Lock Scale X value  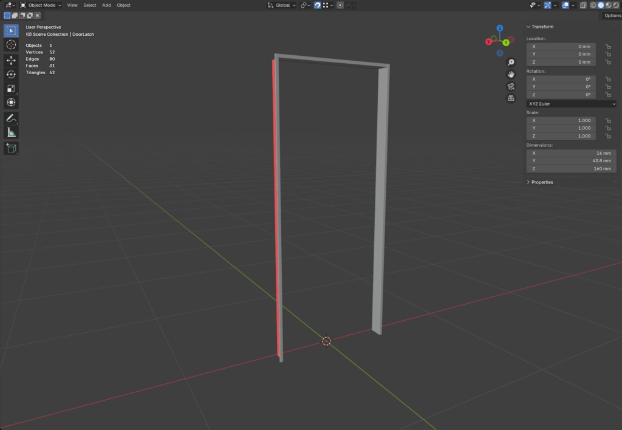[607, 120]
